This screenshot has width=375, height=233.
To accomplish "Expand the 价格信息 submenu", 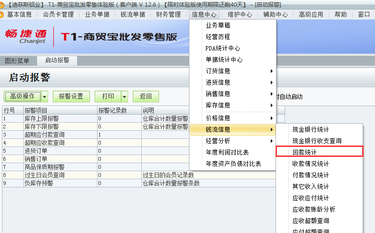I will [232, 118].
